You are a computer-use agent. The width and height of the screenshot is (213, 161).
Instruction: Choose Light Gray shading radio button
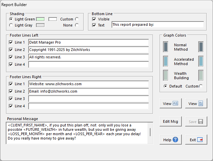[11, 25]
